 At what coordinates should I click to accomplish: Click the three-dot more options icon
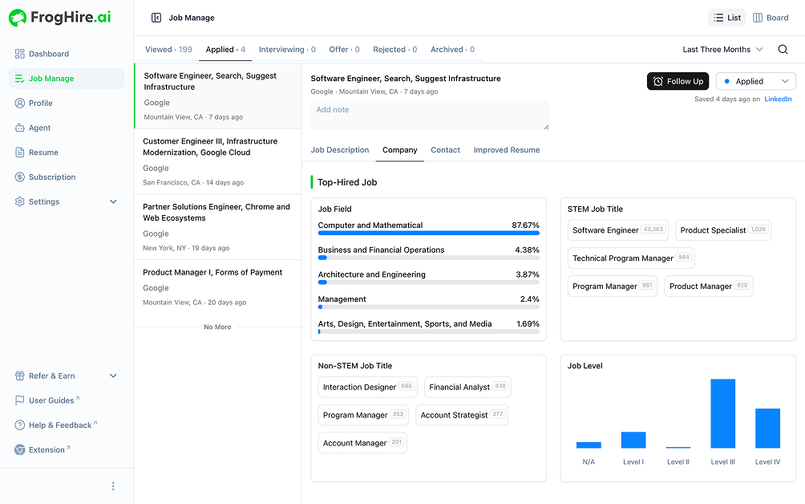point(113,486)
